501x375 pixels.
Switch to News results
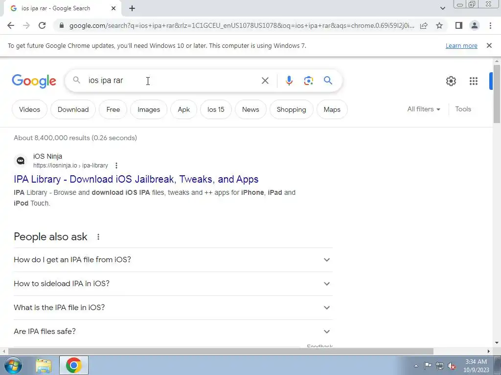click(250, 109)
